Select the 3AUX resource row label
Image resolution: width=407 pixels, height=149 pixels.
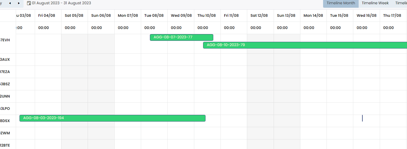pos(5,59)
